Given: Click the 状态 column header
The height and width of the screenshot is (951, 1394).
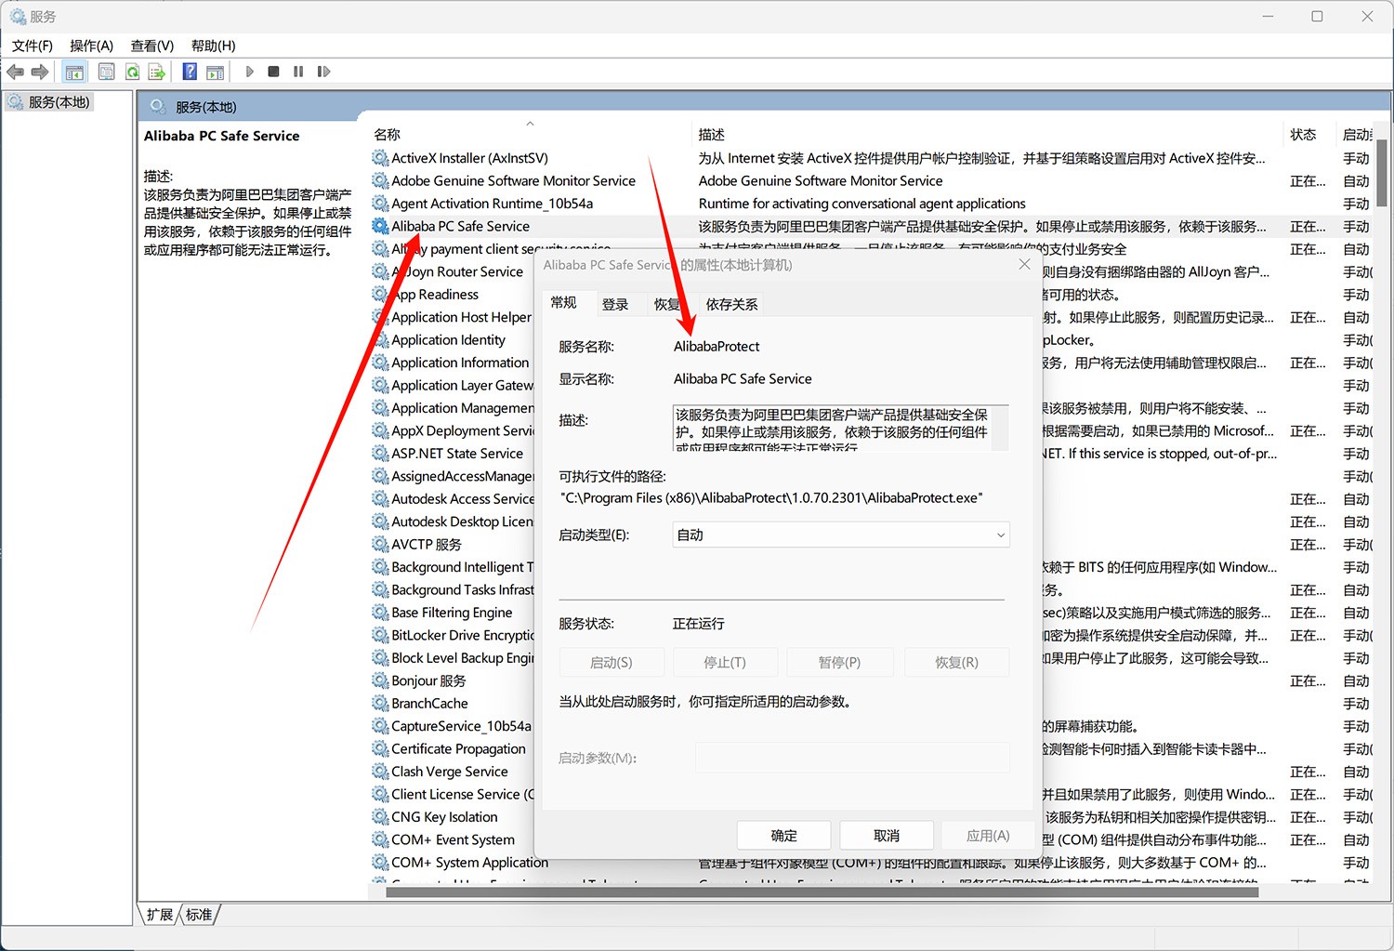Looking at the screenshot, I should click(x=1303, y=135).
